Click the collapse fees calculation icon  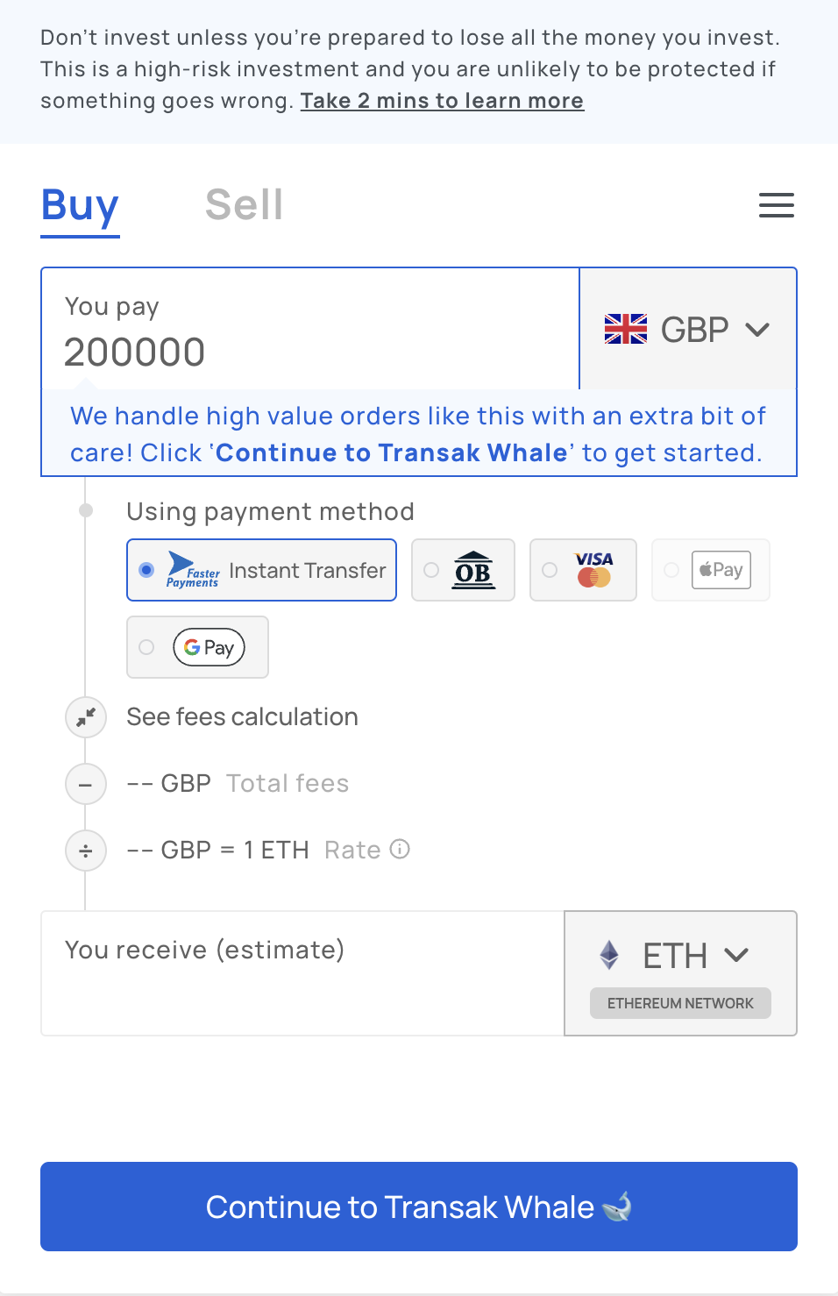pyautogui.click(x=86, y=717)
